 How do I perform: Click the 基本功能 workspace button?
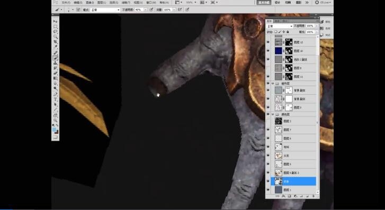(x=264, y=3)
